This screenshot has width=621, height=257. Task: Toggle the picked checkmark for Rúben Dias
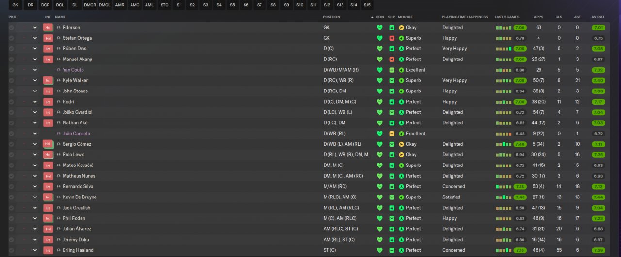11,49
